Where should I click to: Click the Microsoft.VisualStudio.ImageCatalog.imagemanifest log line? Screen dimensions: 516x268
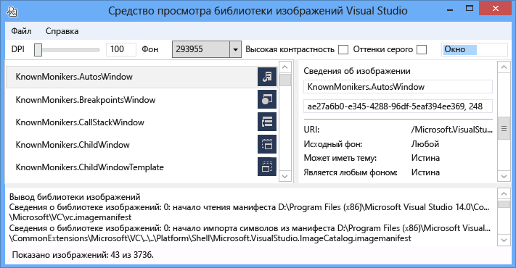click(x=210, y=238)
